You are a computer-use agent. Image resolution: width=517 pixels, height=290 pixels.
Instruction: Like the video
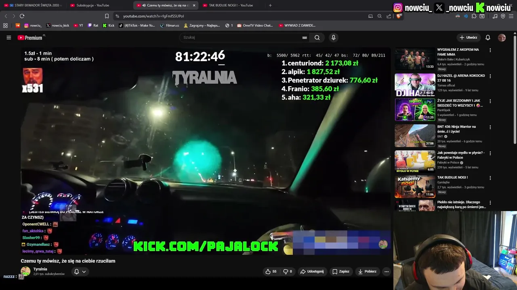271,271
